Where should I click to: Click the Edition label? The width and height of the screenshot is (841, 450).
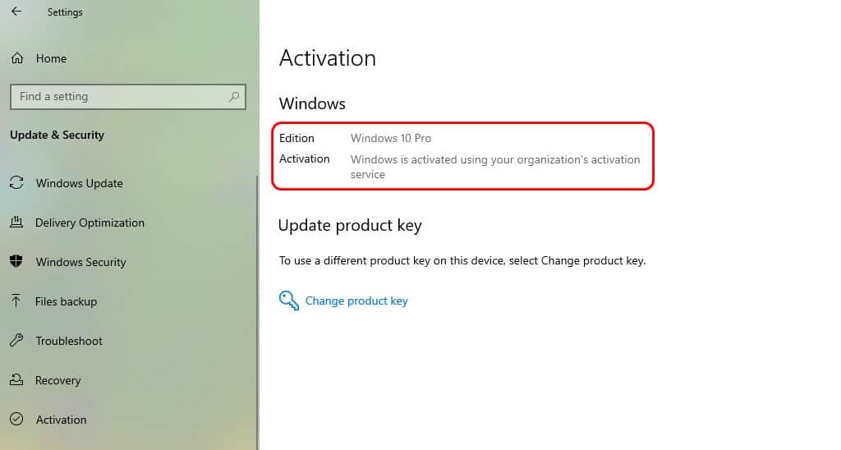[x=296, y=139]
